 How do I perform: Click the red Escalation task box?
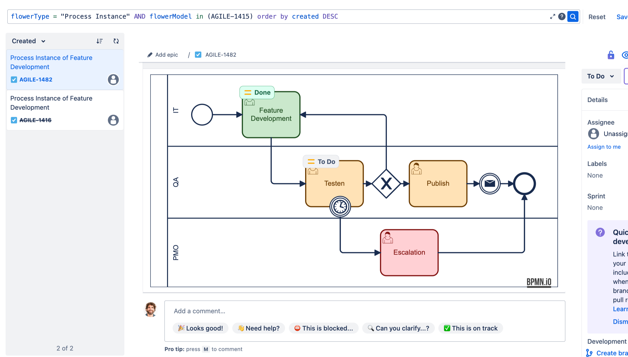pyautogui.click(x=409, y=253)
